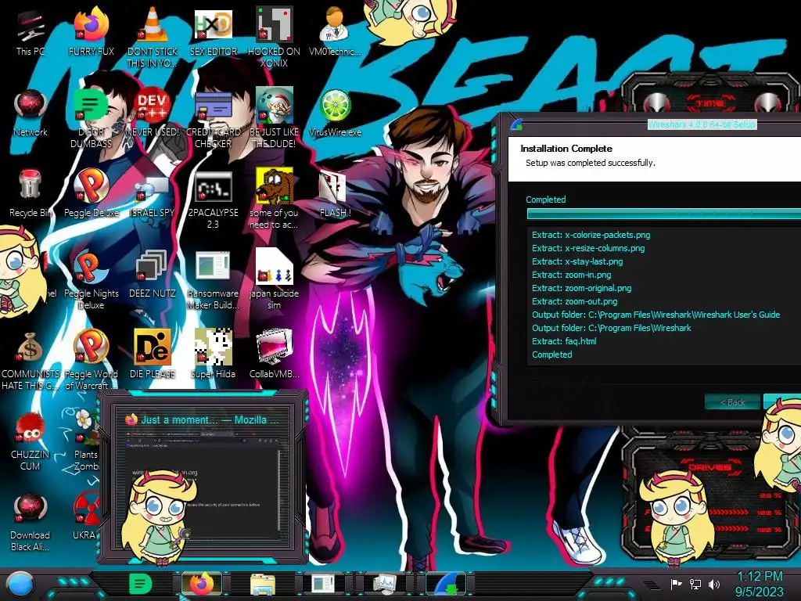Screen dimensions: 801x601
Task: Select the 'Extract: x-stay-last.png' log line
Action: tap(577, 261)
